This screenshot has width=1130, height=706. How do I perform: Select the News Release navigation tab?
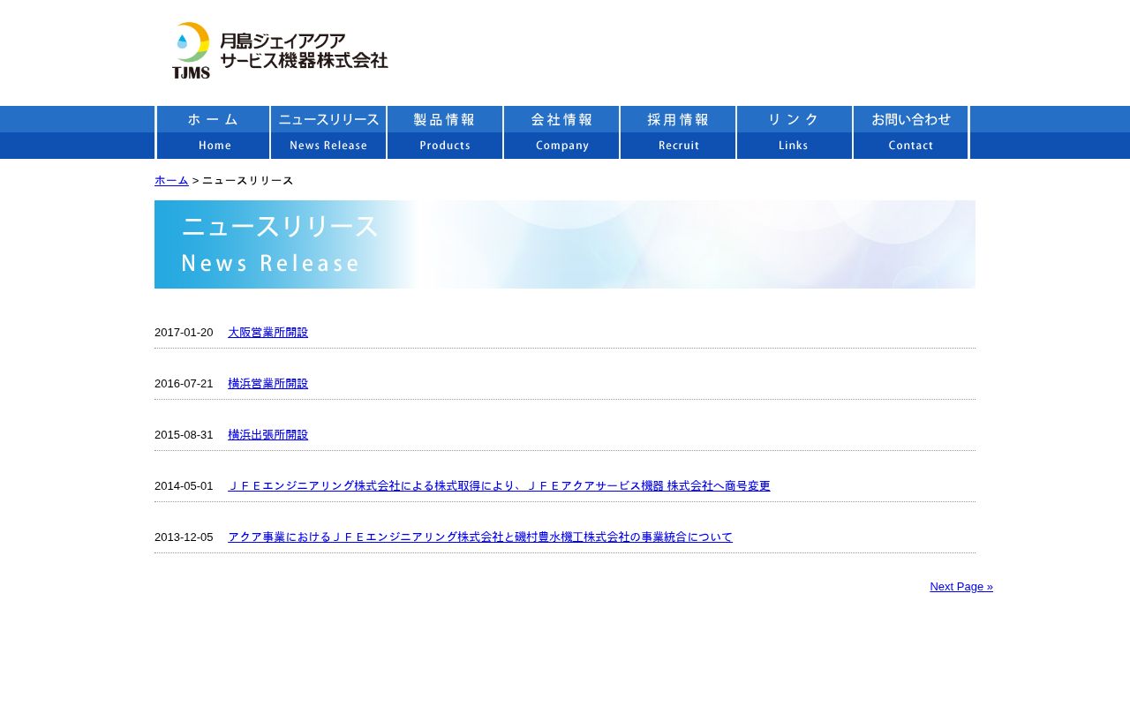[x=328, y=132]
